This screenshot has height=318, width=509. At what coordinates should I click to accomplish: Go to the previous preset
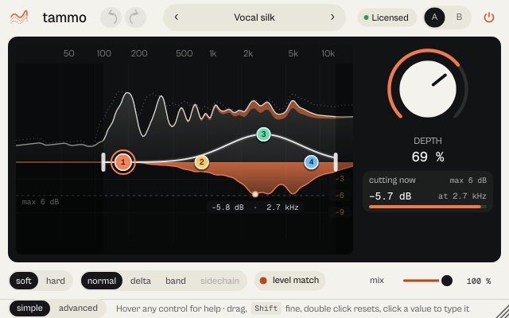click(x=177, y=17)
